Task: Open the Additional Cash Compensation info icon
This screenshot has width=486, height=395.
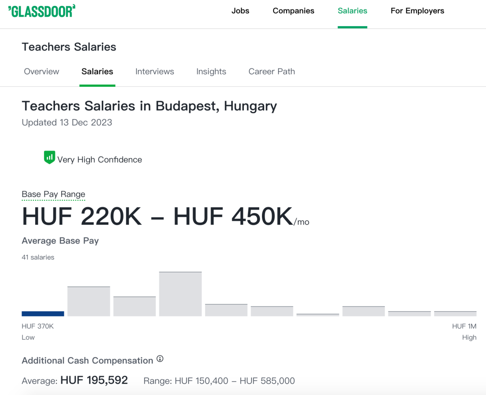Action: pos(160,359)
